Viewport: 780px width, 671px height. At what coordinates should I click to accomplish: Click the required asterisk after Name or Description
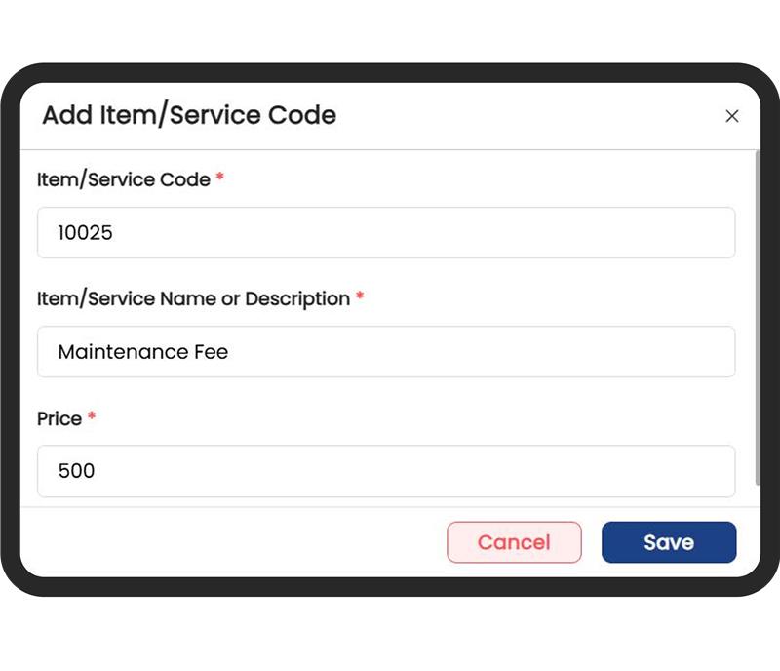coord(360,297)
